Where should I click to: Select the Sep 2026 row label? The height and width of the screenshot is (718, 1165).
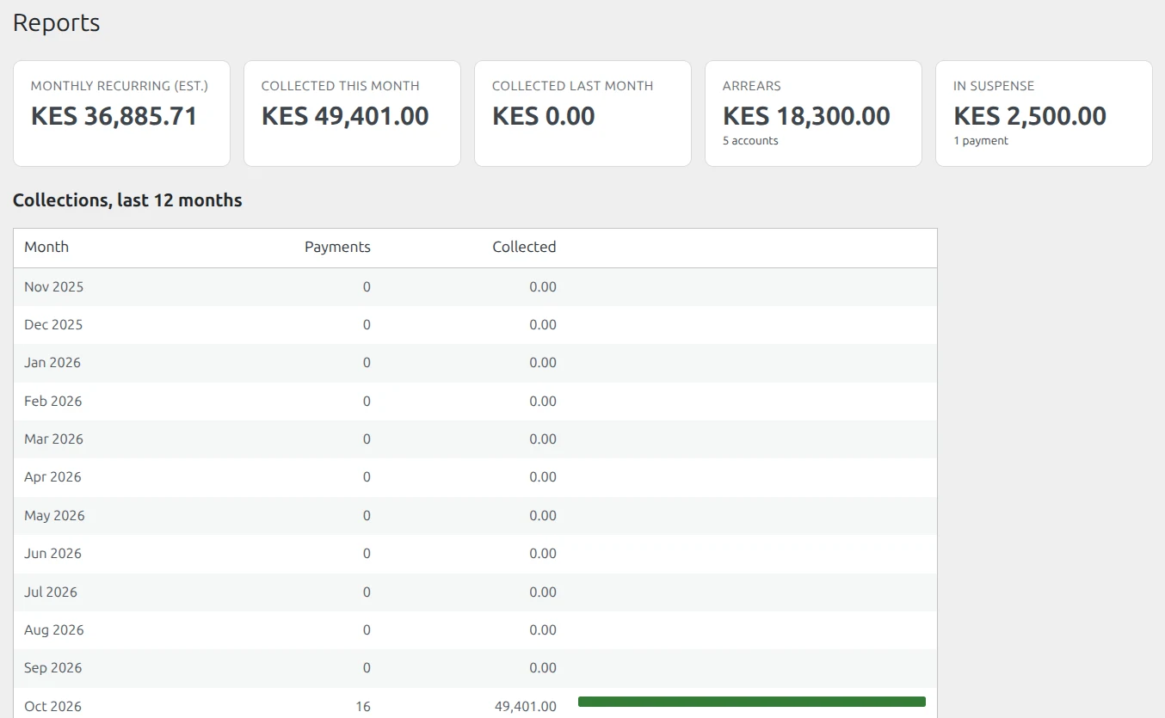tap(53, 668)
